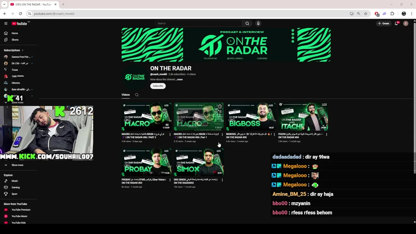Image resolution: width=416 pixels, height=234 pixels.
Task: Open Chrome three-dot menu
Action: point(411,14)
